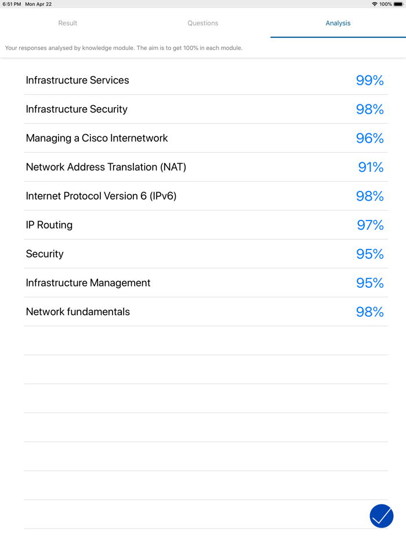Tap the 91% score for NAT
Image resolution: width=406 pixels, height=542 pixels.
(x=370, y=167)
